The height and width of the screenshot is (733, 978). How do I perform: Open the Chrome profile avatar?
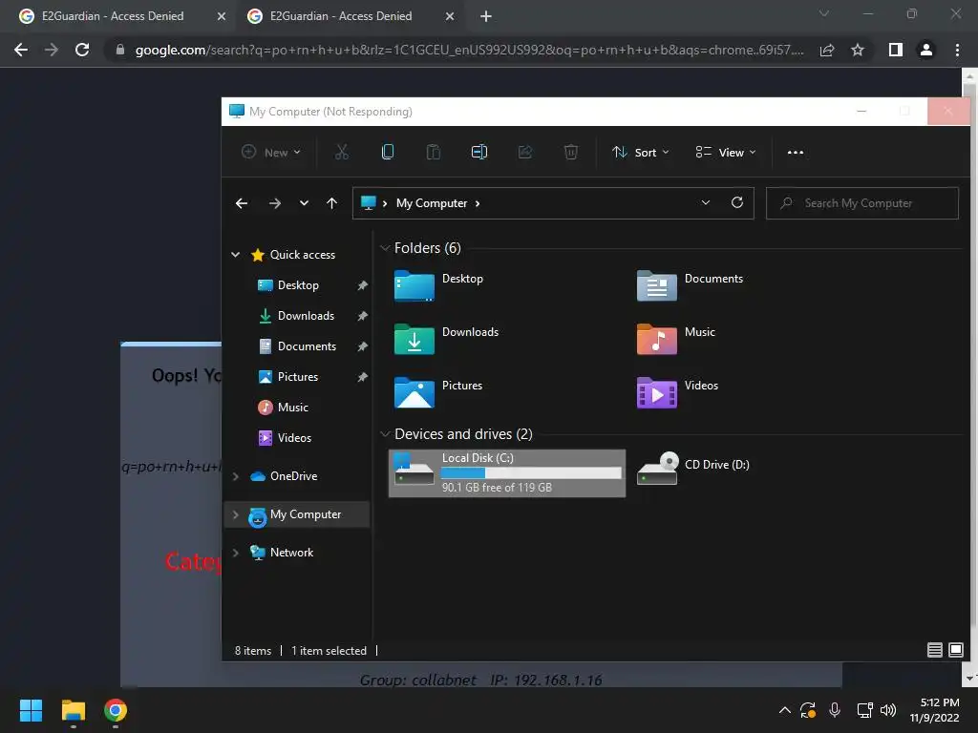point(926,50)
